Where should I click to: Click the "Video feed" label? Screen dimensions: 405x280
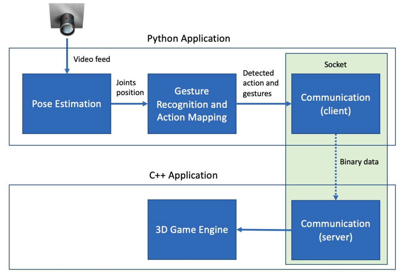pos(92,59)
